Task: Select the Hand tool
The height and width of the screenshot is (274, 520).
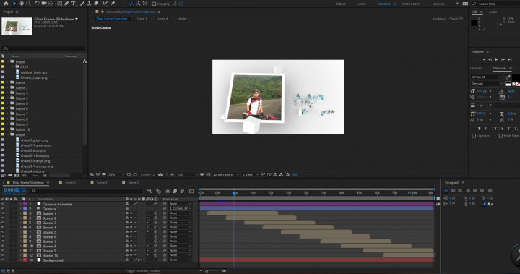Action: 22,4
